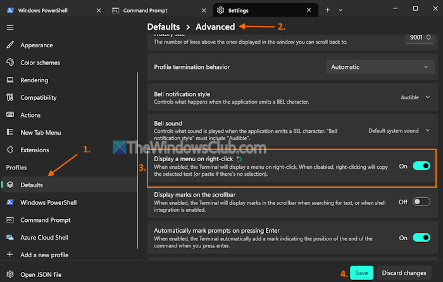Click the Default system sound value
Image resolution: width=443 pixels, height=282 pixels.
click(x=393, y=130)
